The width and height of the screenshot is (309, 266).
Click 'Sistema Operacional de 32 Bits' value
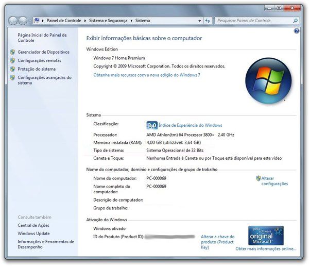click(x=175, y=151)
